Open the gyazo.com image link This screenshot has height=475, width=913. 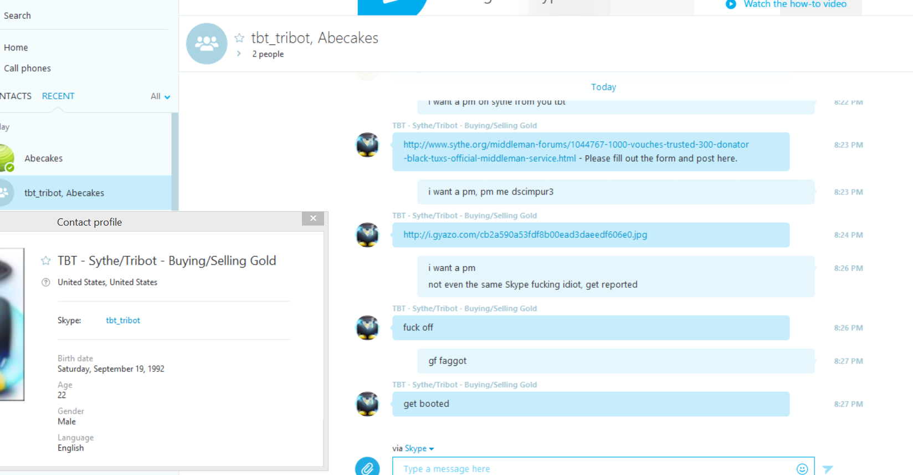coord(525,234)
